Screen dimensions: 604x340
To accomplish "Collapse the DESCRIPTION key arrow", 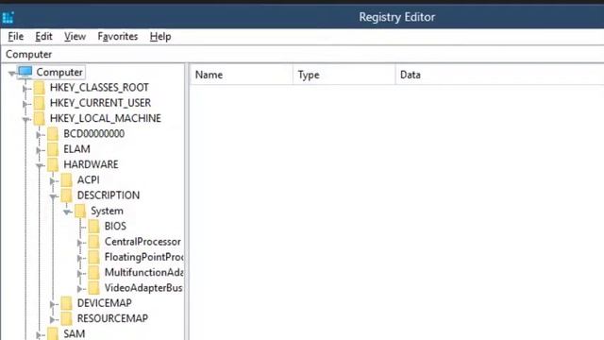I will click(x=53, y=196).
